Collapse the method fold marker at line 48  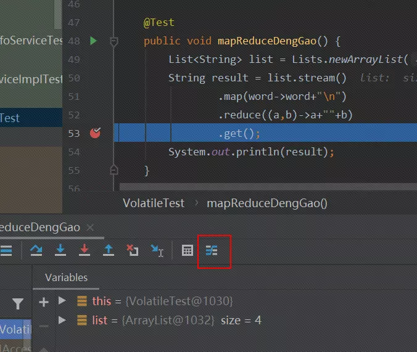(x=114, y=41)
